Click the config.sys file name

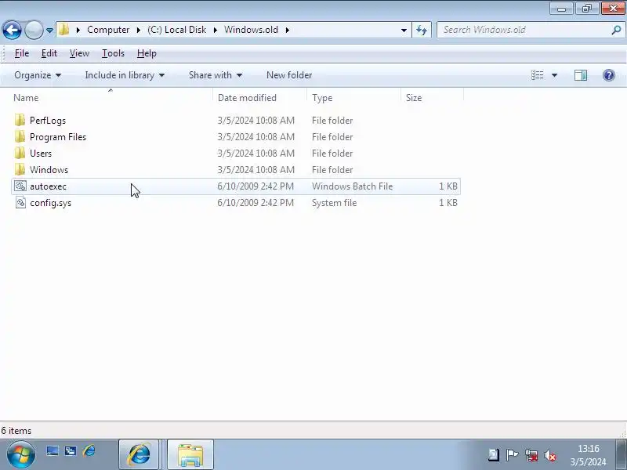(50, 203)
